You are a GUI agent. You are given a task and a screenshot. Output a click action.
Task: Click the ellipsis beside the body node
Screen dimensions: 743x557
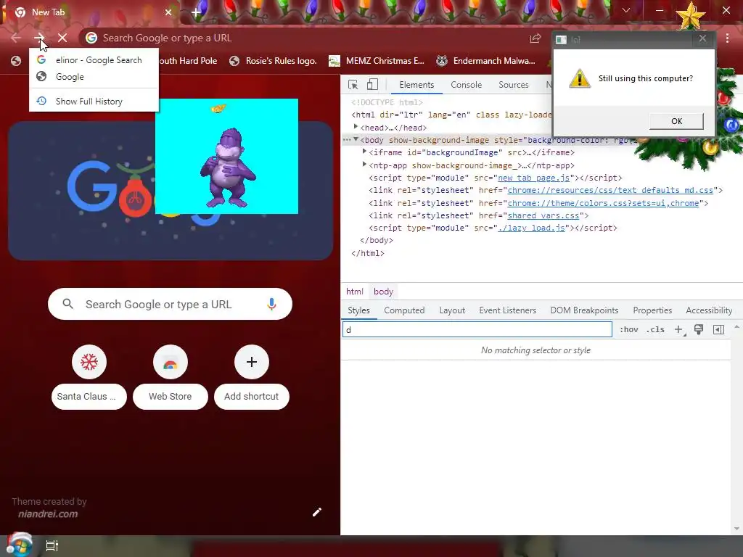coord(347,140)
